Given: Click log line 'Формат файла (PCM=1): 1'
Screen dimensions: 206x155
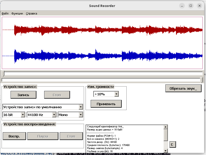Looking at the screenshot, I should click(x=101, y=136).
